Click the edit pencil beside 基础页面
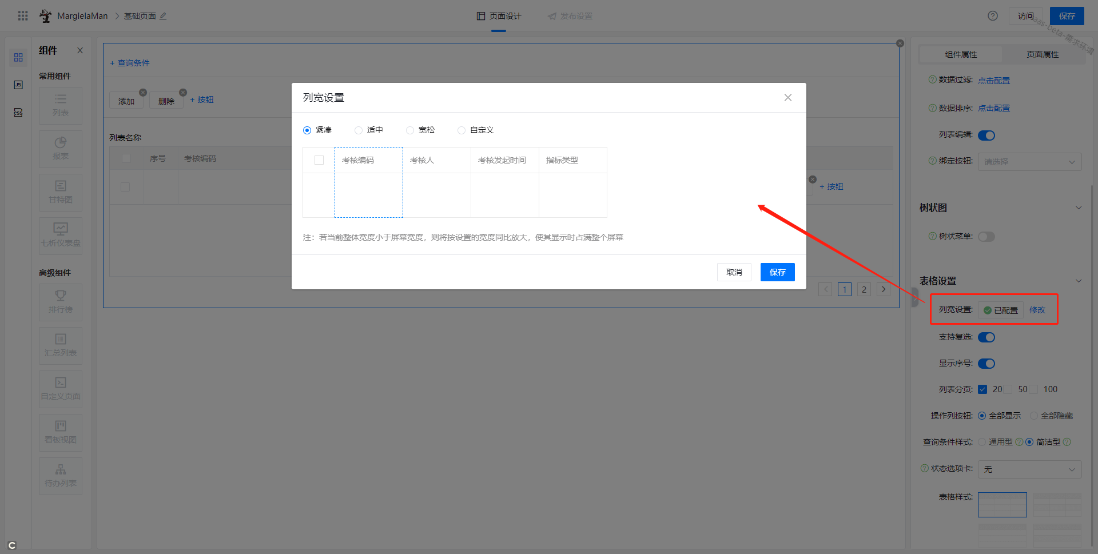Viewport: 1098px width, 554px height. coord(163,16)
